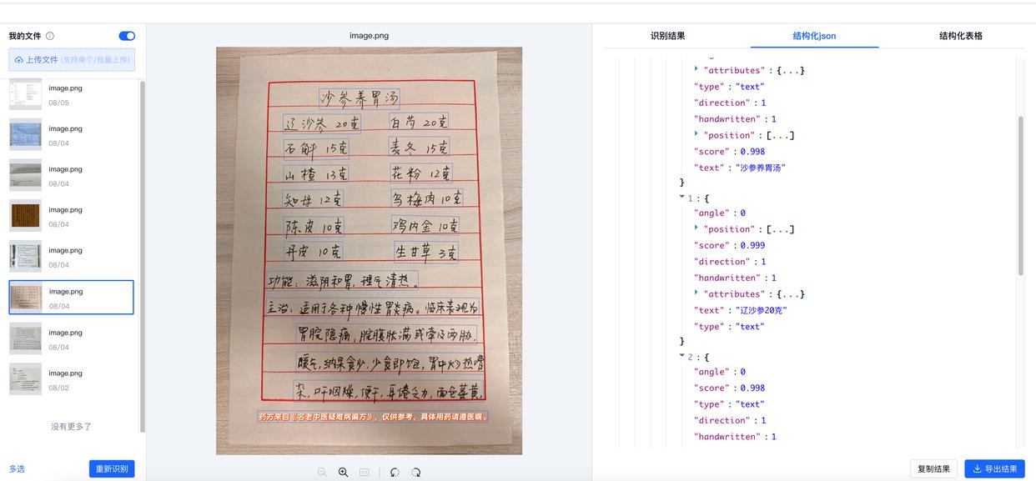Select the 白芍 20克 text box in the image
Image resolution: width=1036 pixels, height=481 pixels.
pos(419,122)
